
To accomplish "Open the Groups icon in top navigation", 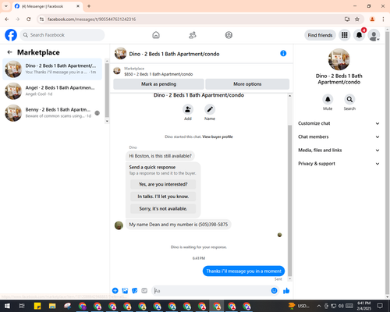I will [229, 35].
